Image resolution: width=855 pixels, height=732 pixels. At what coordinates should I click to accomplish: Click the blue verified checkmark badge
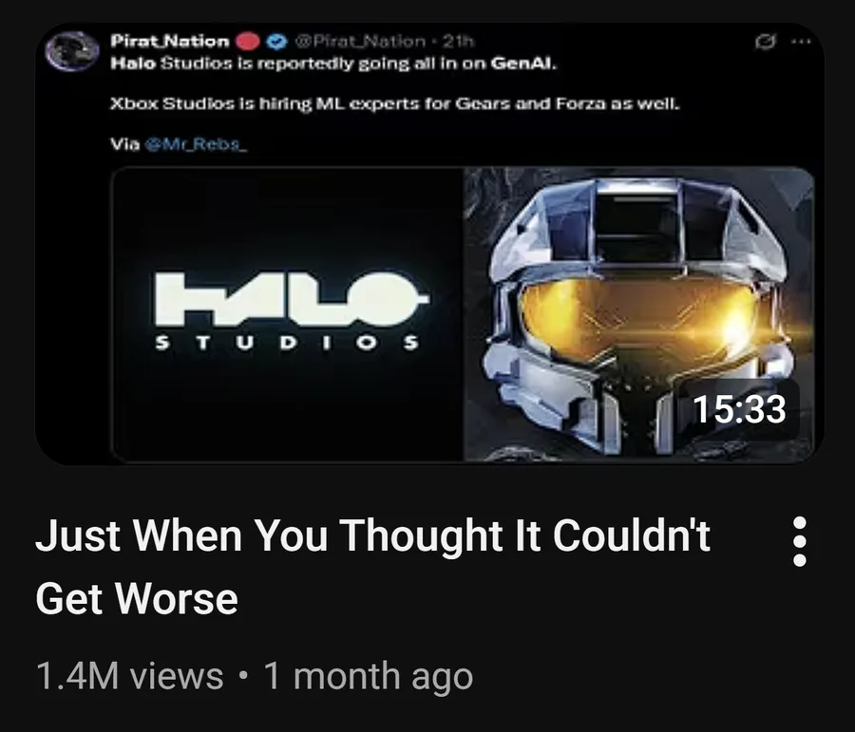click(278, 42)
